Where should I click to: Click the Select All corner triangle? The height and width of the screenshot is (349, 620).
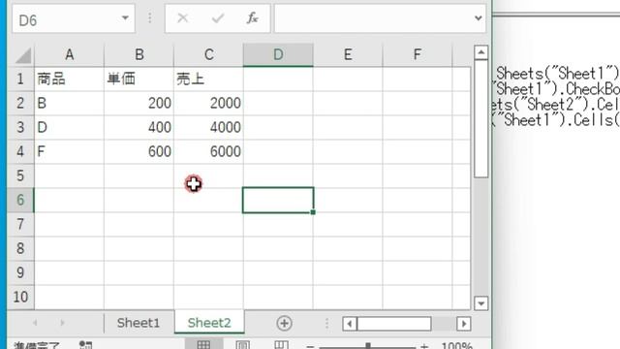[x=23, y=55]
